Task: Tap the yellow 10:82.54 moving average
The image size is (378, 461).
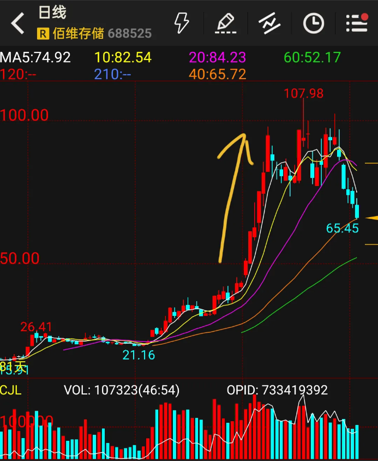Action: [123, 57]
